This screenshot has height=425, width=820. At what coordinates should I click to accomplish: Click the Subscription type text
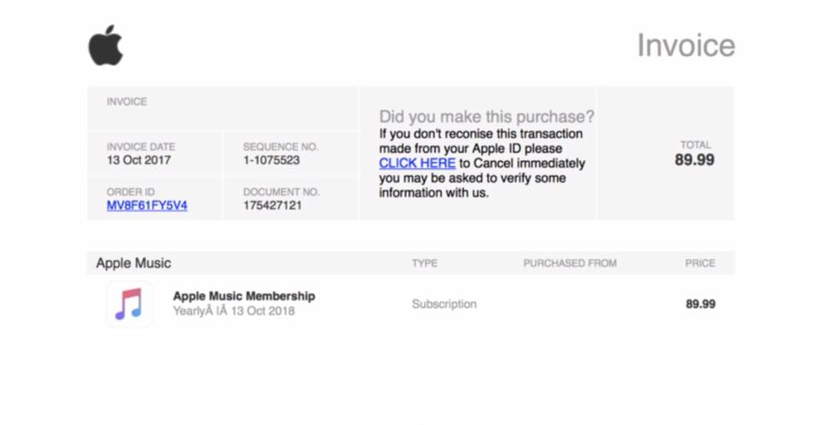pyautogui.click(x=444, y=304)
